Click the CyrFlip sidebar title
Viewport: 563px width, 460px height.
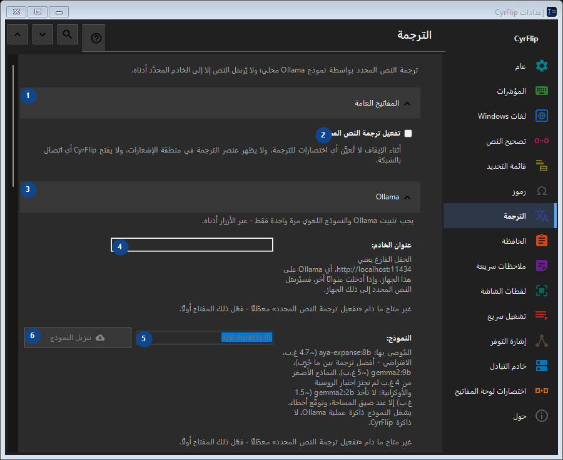tap(525, 39)
